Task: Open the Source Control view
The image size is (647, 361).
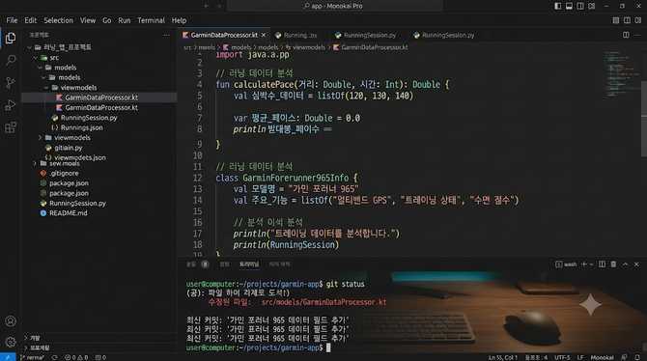Action: click(11, 83)
